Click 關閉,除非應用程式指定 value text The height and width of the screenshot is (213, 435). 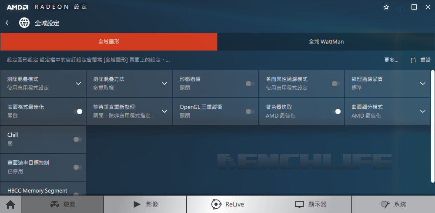(x=122, y=115)
